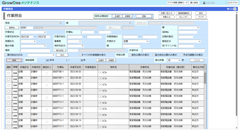
Task: Click 登録 in 客先公開設定
Action: 144,16
